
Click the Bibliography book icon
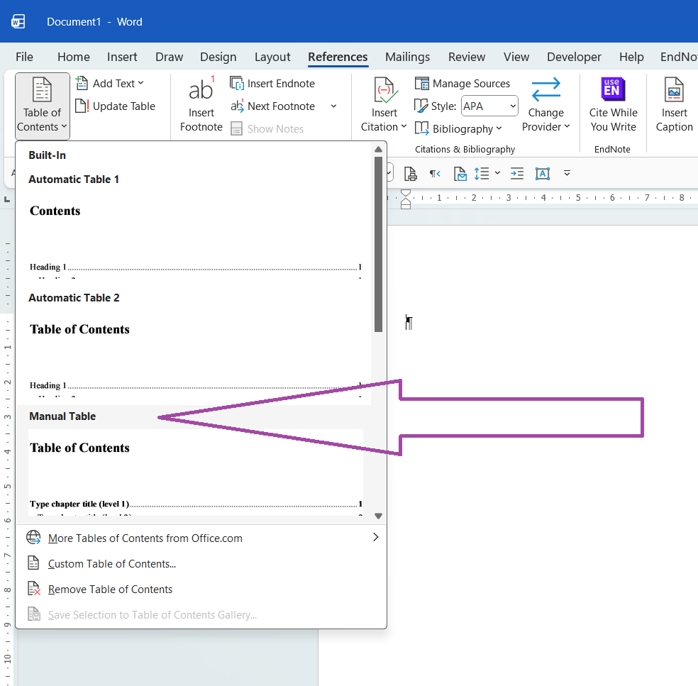pyautogui.click(x=421, y=128)
